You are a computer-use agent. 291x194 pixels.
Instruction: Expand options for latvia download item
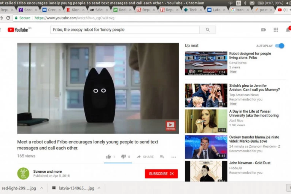point(99,188)
